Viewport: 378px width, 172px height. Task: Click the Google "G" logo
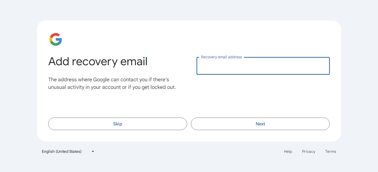56,39
